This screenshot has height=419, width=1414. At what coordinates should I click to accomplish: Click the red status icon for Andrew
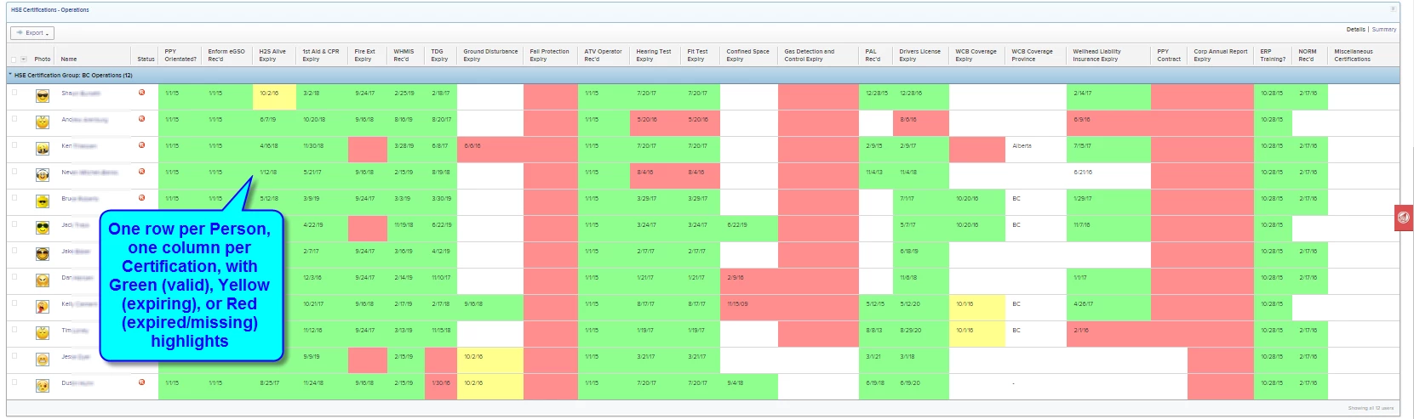tap(141, 119)
